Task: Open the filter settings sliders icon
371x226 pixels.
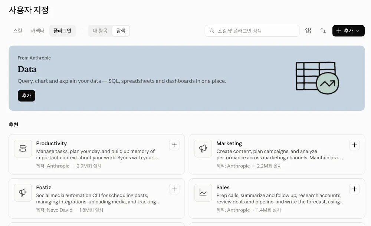Action: click(x=308, y=31)
